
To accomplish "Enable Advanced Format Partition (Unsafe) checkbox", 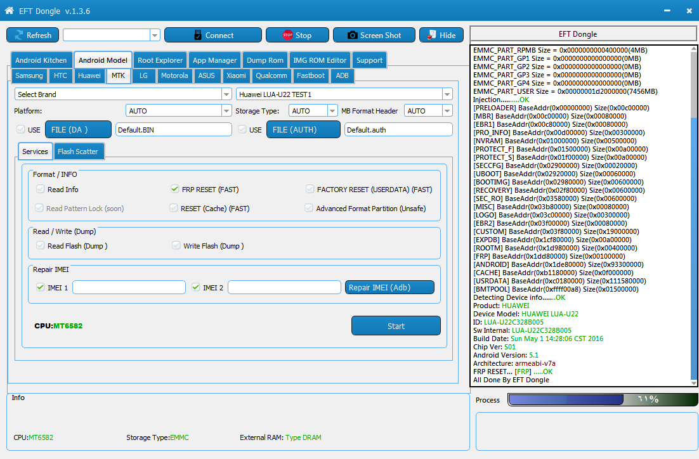I will coord(308,208).
